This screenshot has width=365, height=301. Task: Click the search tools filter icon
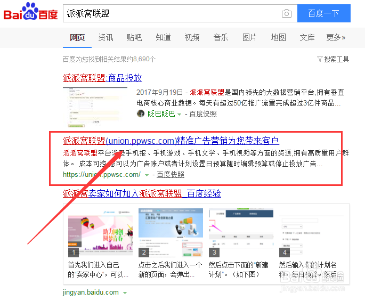point(320,59)
